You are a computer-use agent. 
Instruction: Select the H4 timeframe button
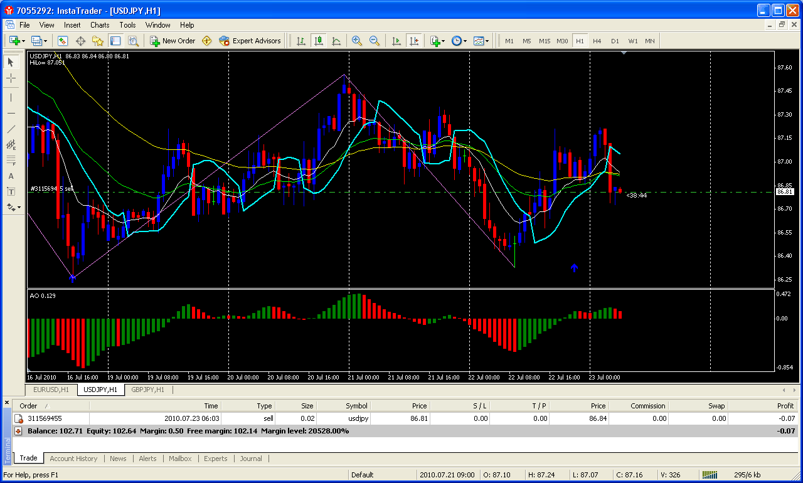[597, 41]
